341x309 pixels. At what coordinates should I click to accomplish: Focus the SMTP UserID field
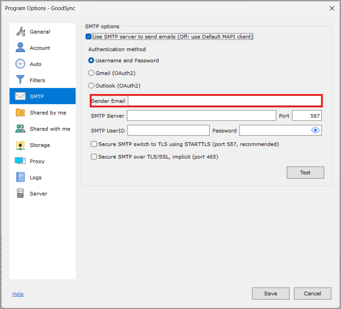pyautogui.click(x=168, y=130)
